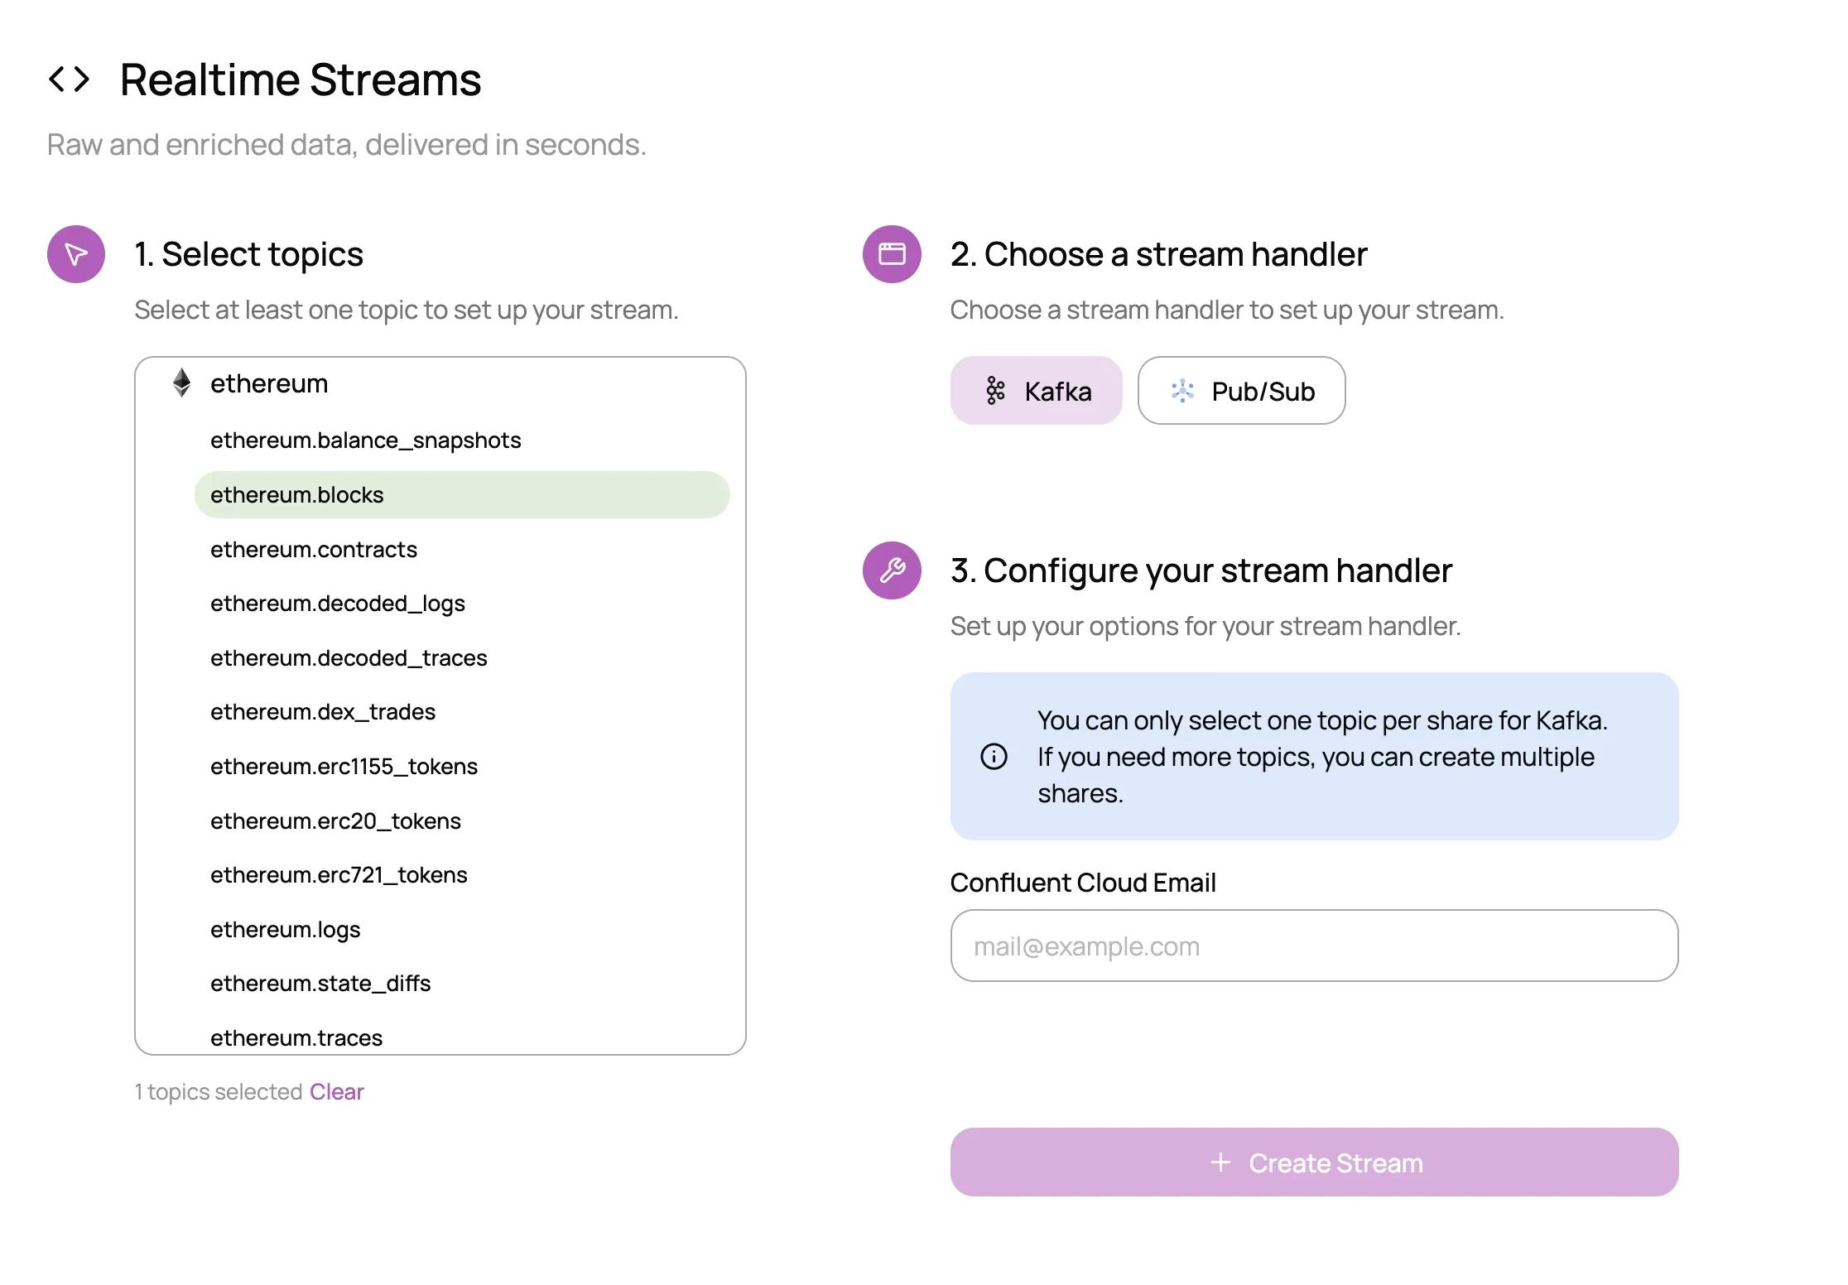Switch to the Pub/Sub stream handler
Screen dimensions: 1848x1285
pos(1240,390)
